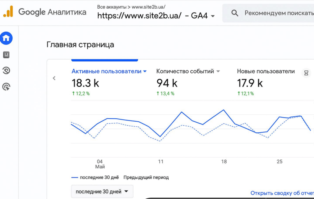Open the 'Открыть сводку об отчет' link

coord(282,193)
